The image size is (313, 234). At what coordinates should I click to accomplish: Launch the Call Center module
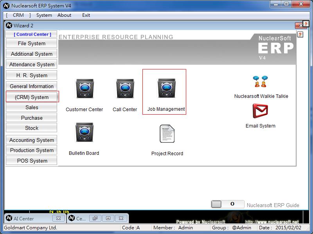tap(125, 89)
